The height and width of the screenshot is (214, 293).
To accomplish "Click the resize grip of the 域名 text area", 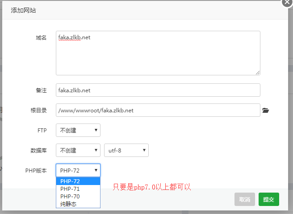I will point(258,73).
